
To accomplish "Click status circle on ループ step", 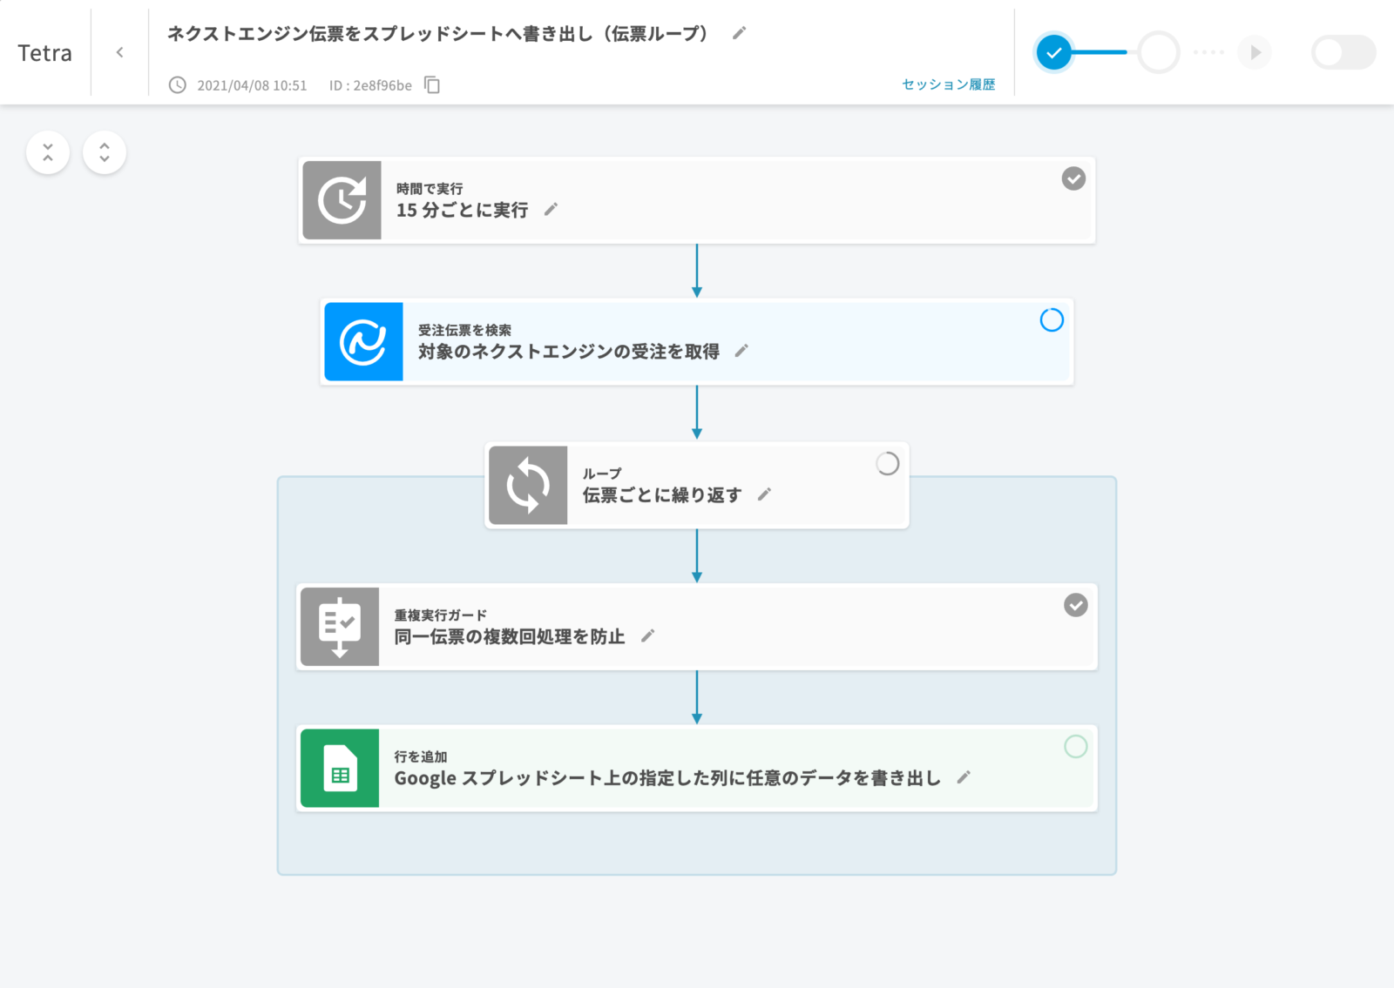I will coord(887,464).
